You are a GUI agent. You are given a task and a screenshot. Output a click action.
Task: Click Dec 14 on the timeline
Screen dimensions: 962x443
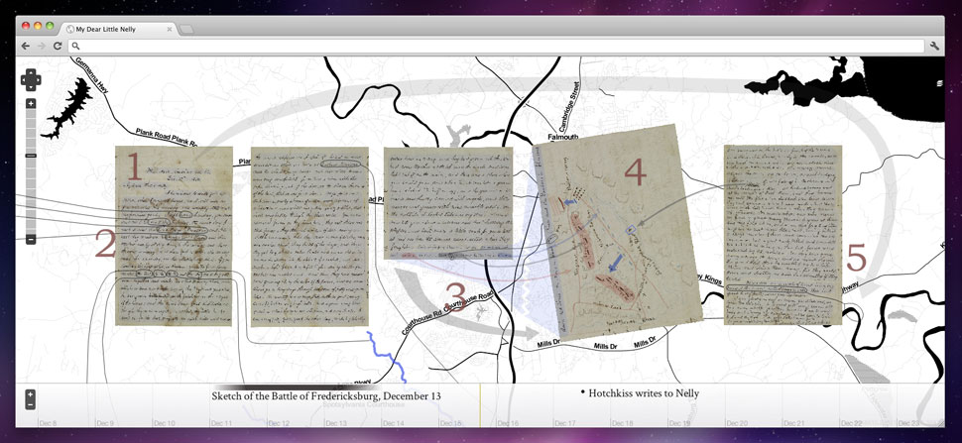[x=393, y=423]
